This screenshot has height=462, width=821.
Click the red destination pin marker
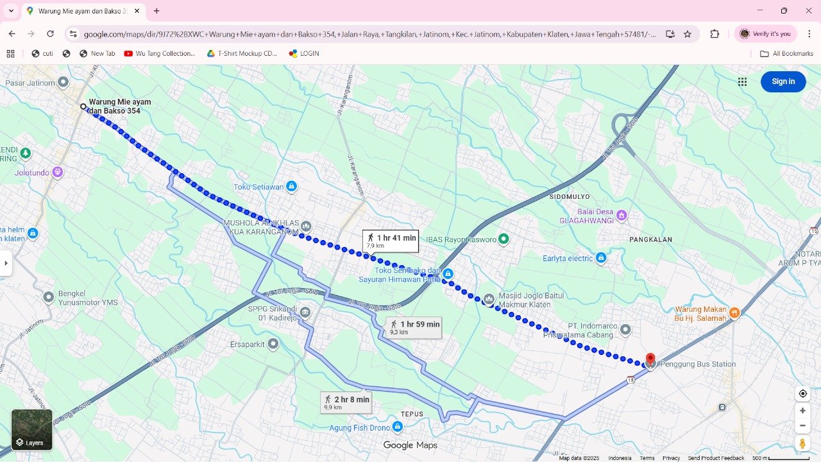click(650, 359)
